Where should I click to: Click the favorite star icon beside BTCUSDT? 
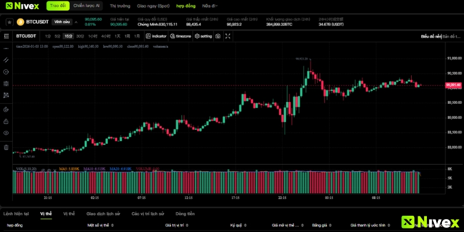[9, 22]
